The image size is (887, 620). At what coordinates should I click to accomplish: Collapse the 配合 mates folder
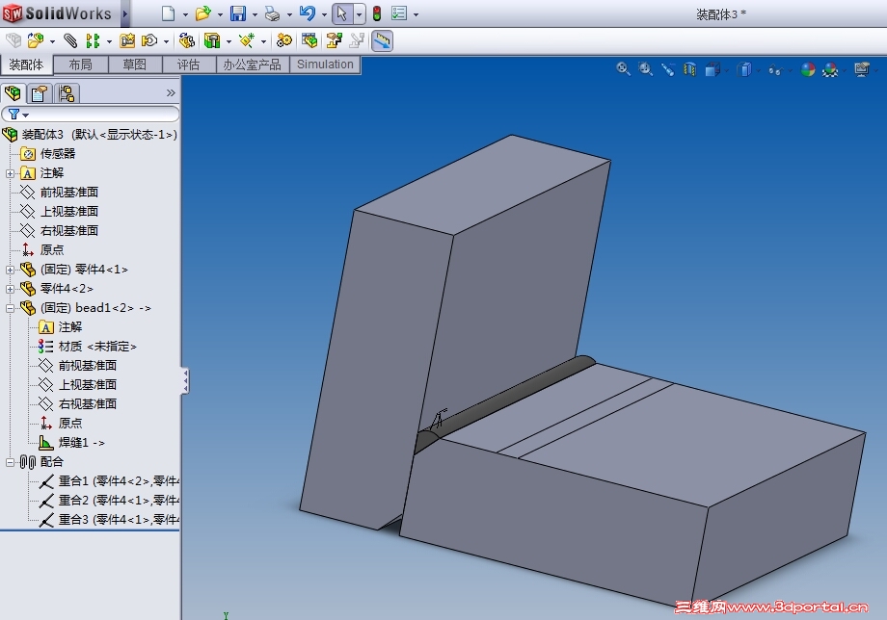[x=10, y=462]
